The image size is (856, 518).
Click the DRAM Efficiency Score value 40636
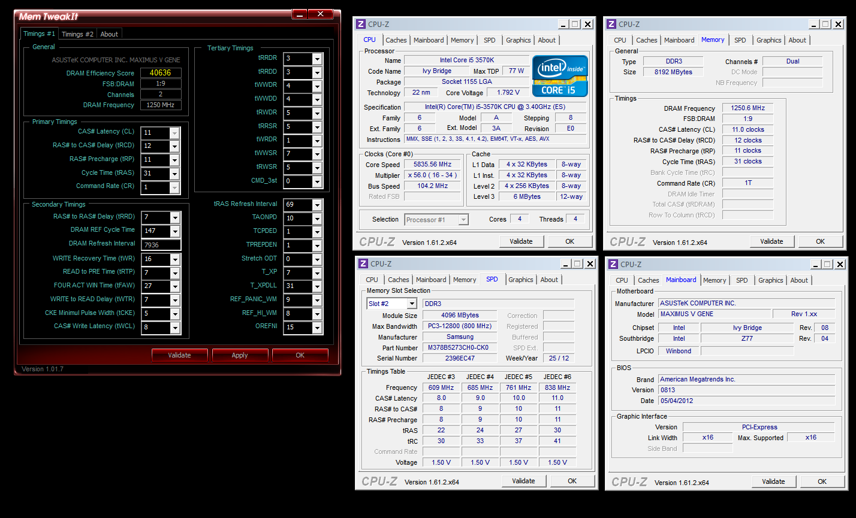(161, 73)
